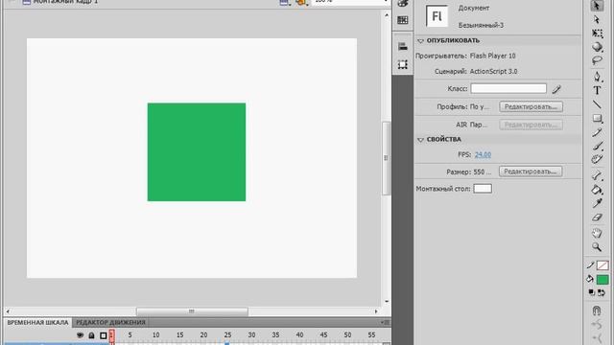Click the red playhead at frame 1

pos(111,335)
